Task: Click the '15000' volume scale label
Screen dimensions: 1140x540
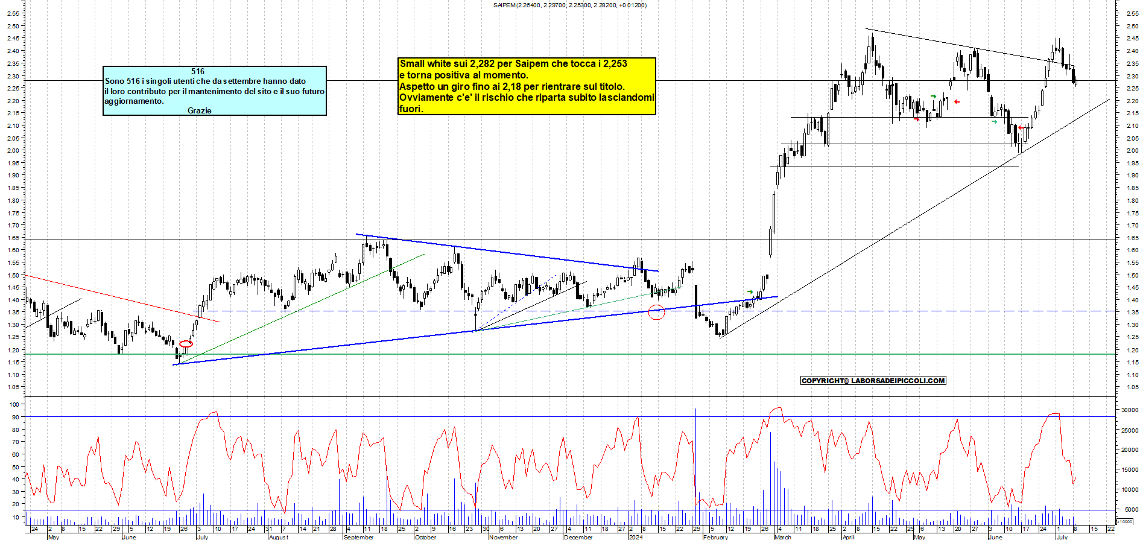Action: (1130, 470)
